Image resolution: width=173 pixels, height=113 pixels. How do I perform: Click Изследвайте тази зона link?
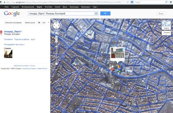click(14, 44)
